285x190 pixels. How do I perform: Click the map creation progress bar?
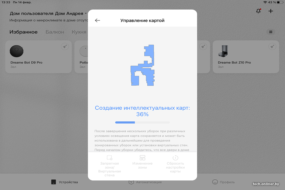click(x=142, y=123)
